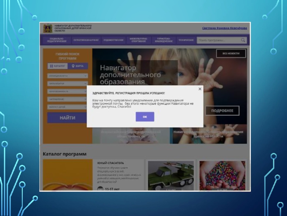Open the military truck model program thumbnail
This screenshot has height=216, width=287.
171,176
